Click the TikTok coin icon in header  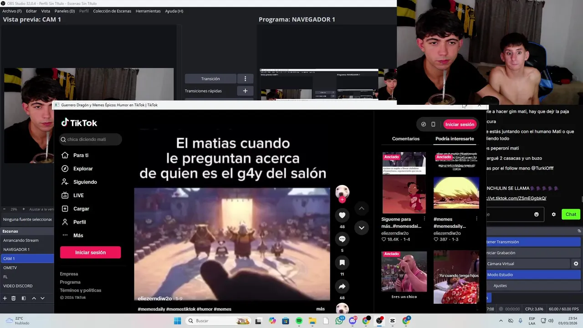pos(424,124)
